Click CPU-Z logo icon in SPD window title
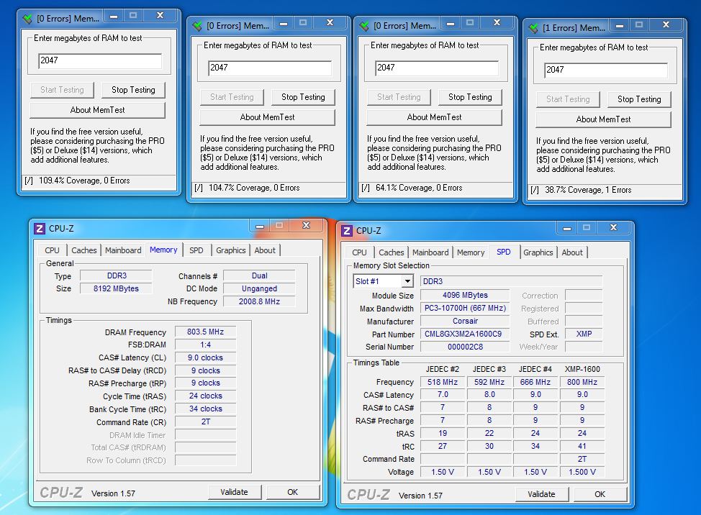701x515 pixels. pos(346,231)
